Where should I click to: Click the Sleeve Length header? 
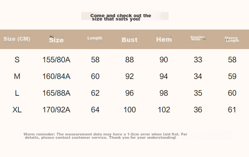(x=232, y=39)
